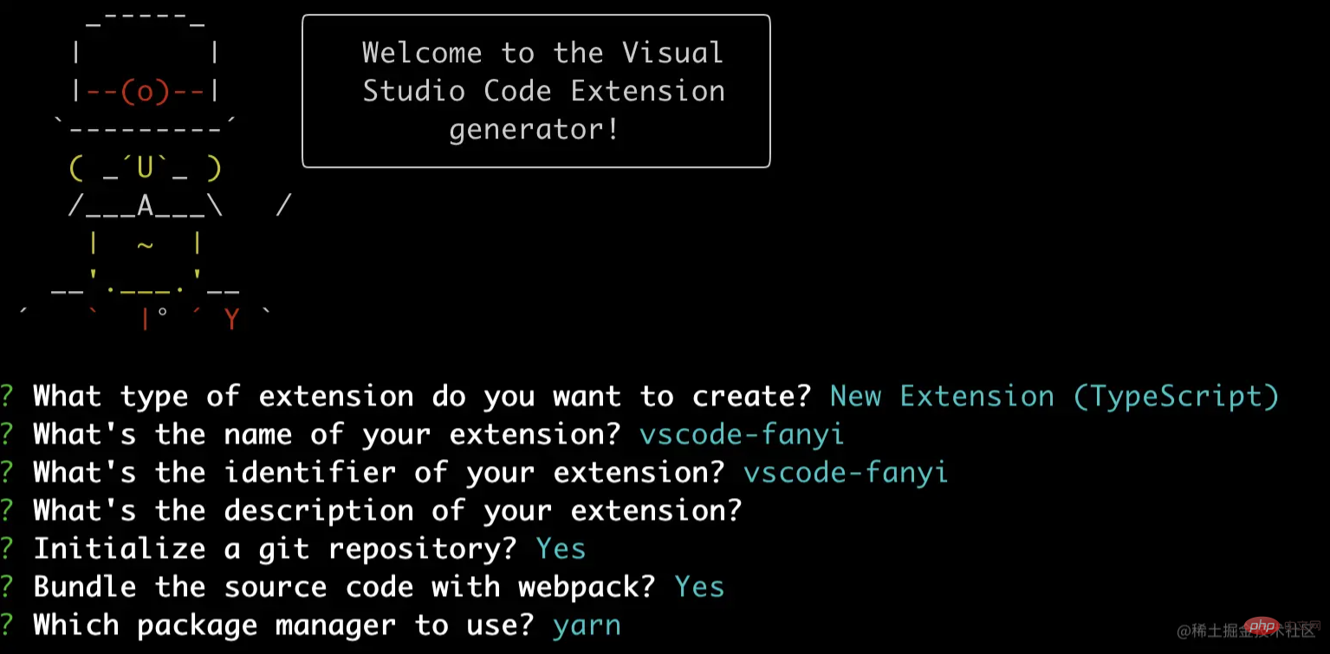Click the 'Yes' answer for webpack bundling
This screenshot has width=1330, height=654.
point(699,586)
